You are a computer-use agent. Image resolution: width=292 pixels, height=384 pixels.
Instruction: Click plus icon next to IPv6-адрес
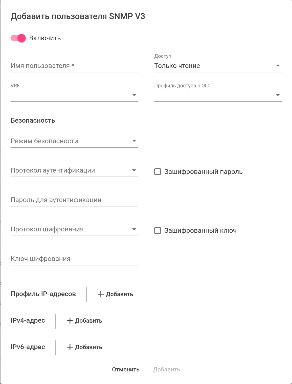(70, 347)
